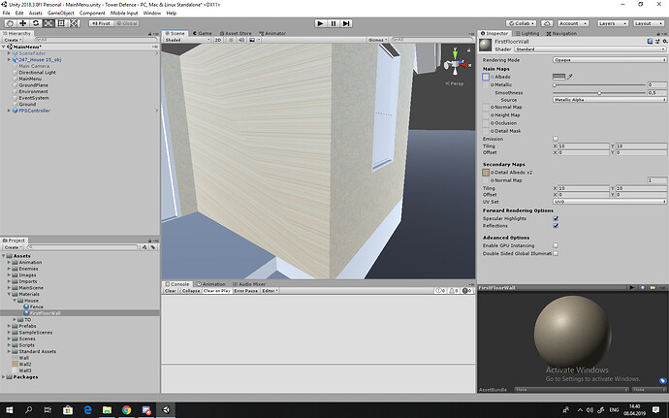This screenshot has height=418, width=669.
Task: Open the Project search by type icon
Action: 144,247
